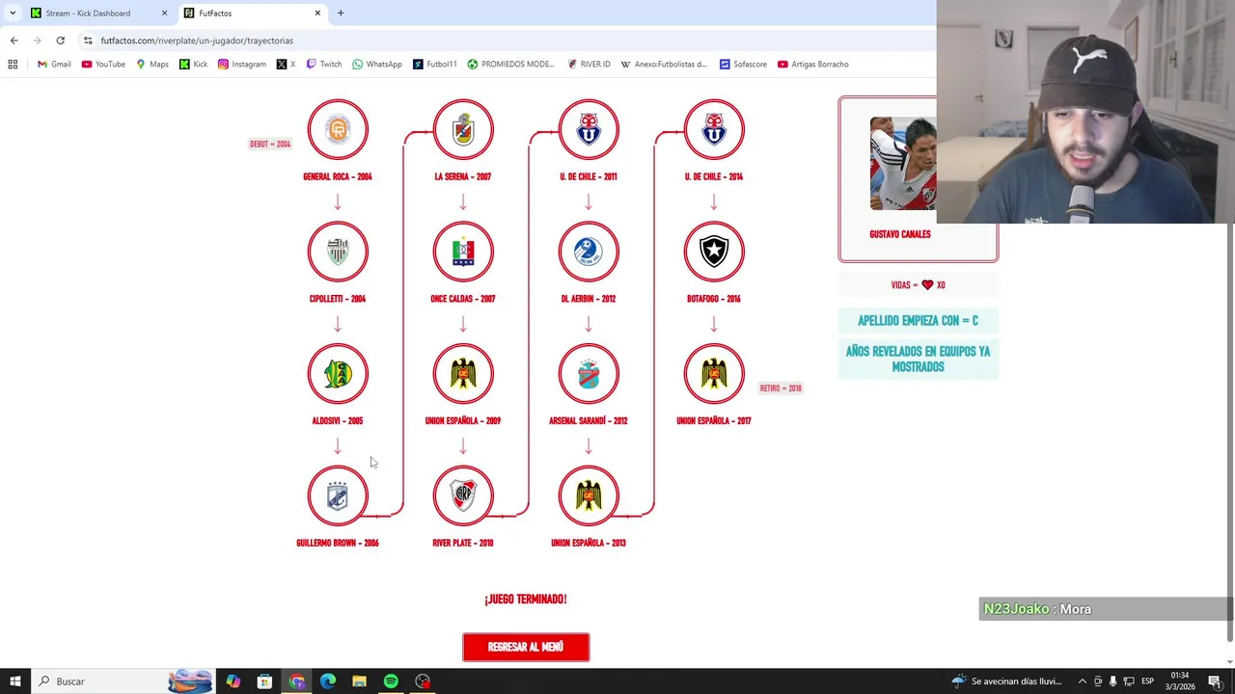Open the Artigas Borracho bookmark
The height and width of the screenshot is (694, 1235).
tap(812, 65)
